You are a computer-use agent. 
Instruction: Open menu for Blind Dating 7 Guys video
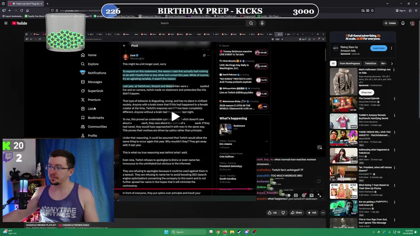[394, 186]
